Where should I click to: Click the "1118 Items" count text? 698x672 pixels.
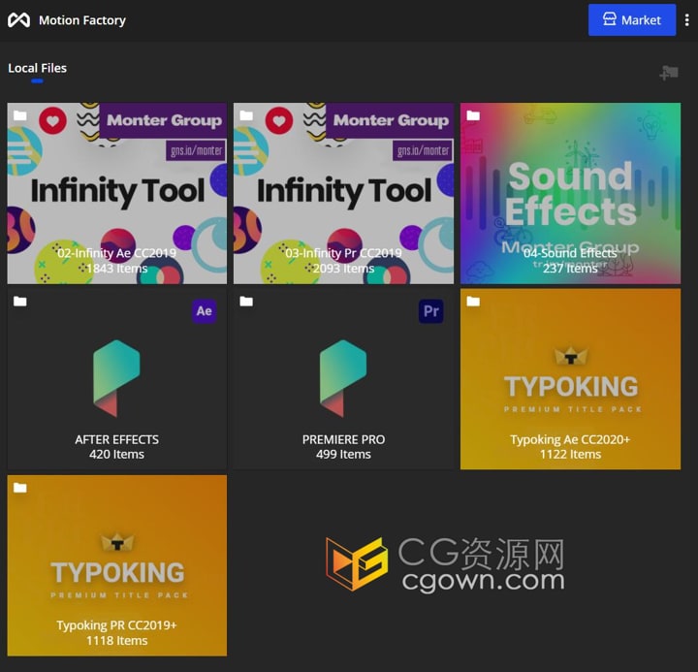tap(117, 640)
